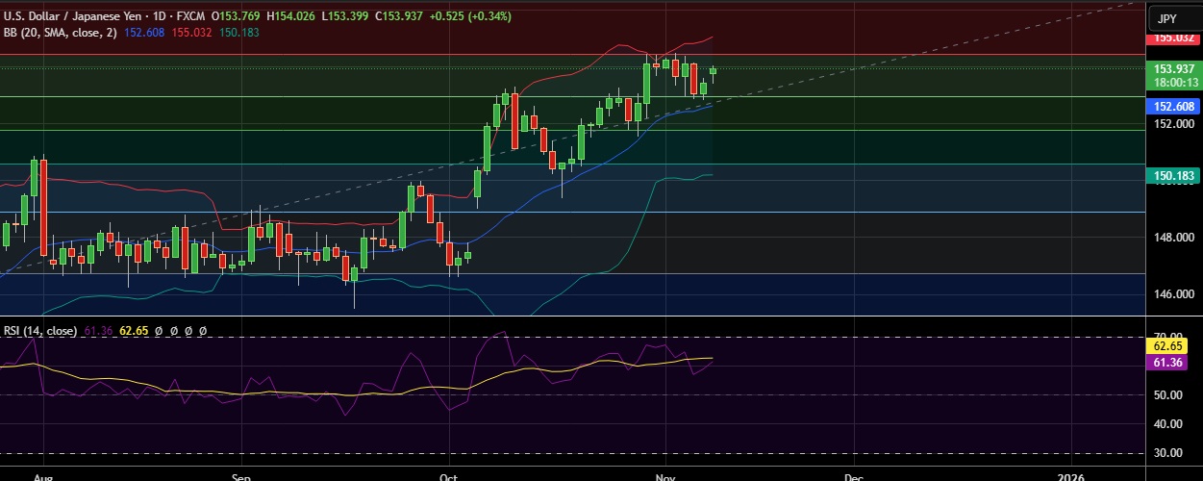Click the blue BB basis value 152.608 in legend
This screenshot has width=1203, height=481.
pyautogui.click(x=145, y=32)
